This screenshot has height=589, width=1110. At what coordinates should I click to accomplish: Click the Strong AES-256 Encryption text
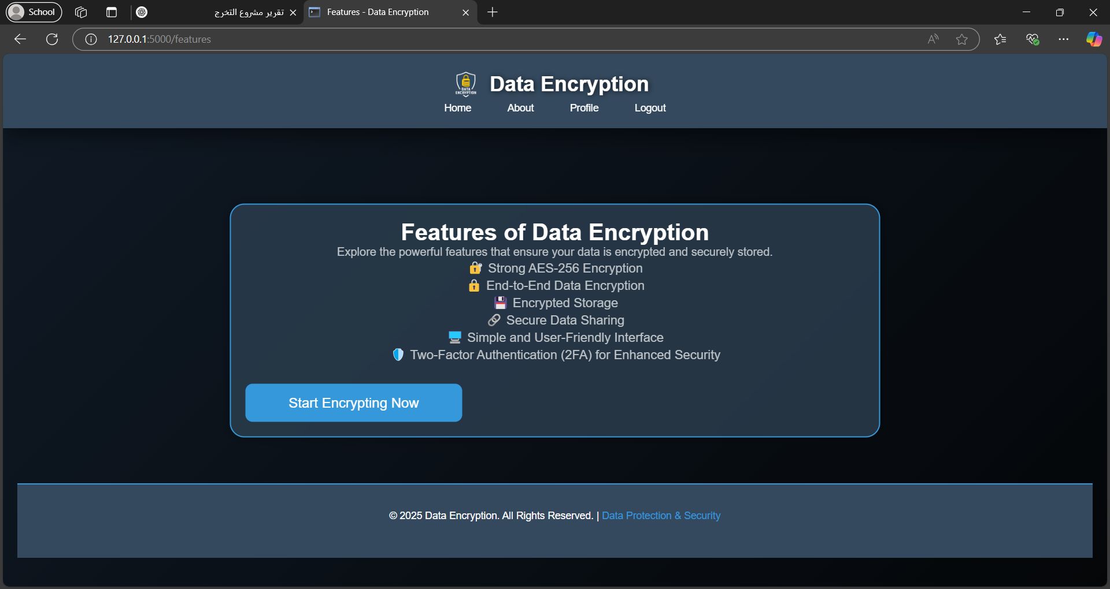tap(565, 268)
